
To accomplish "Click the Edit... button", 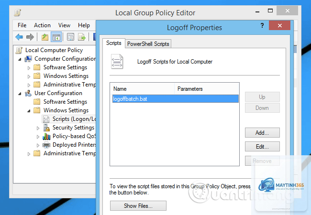I will 262,147.
